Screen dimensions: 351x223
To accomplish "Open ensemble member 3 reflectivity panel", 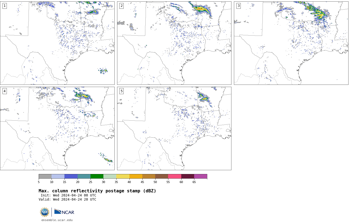I will pos(291,43).
